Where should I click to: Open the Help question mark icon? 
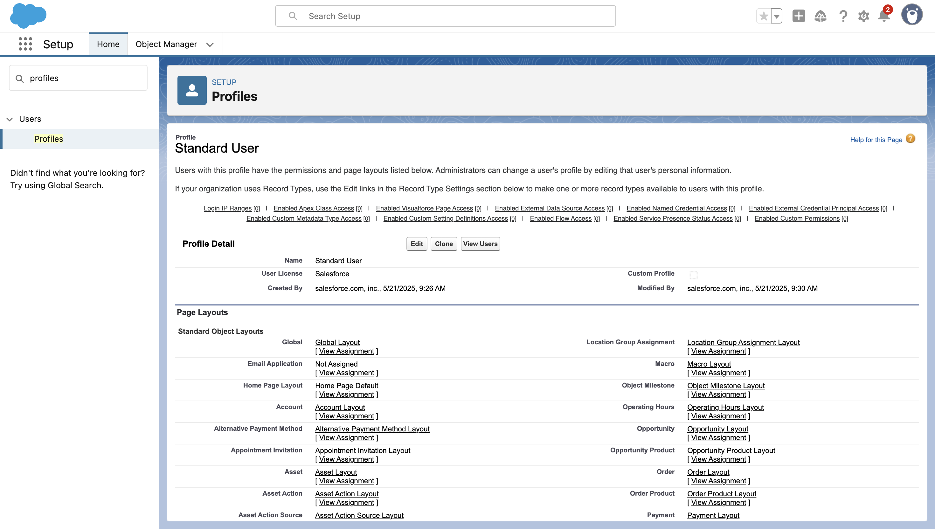click(x=843, y=16)
